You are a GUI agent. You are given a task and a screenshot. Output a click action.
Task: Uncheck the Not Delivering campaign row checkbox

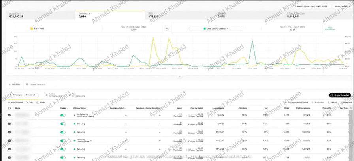coord(9,115)
